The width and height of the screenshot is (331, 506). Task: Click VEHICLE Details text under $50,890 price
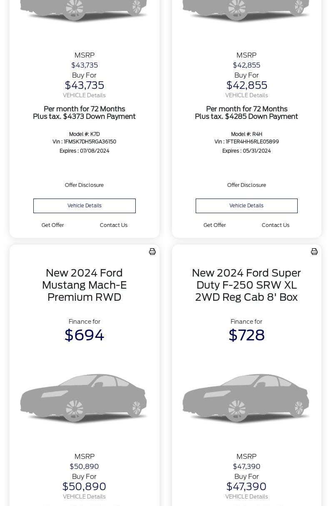tap(84, 497)
